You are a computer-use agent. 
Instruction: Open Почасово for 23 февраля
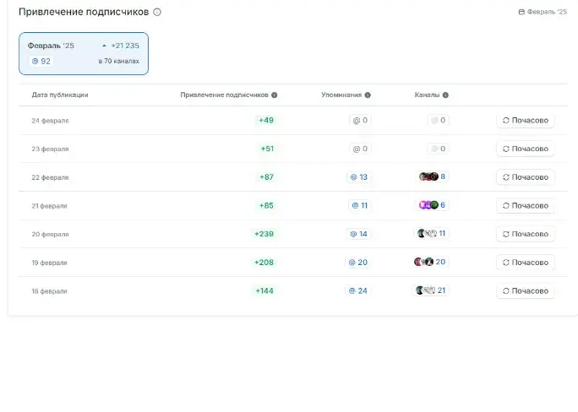click(526, 149)
